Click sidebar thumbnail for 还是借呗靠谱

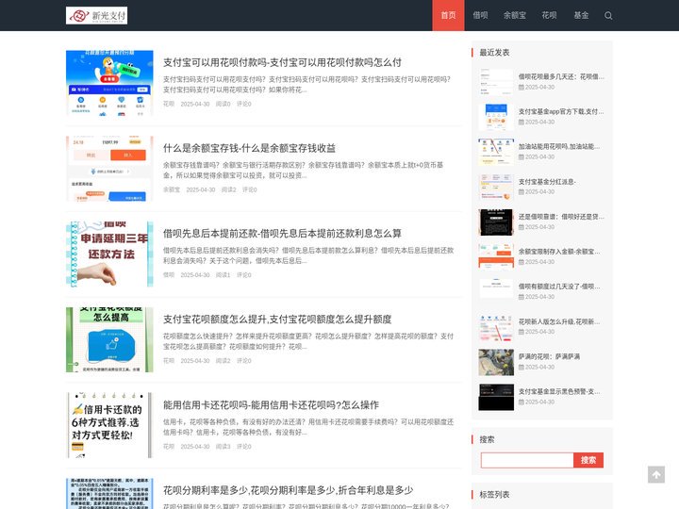point(496,222)
